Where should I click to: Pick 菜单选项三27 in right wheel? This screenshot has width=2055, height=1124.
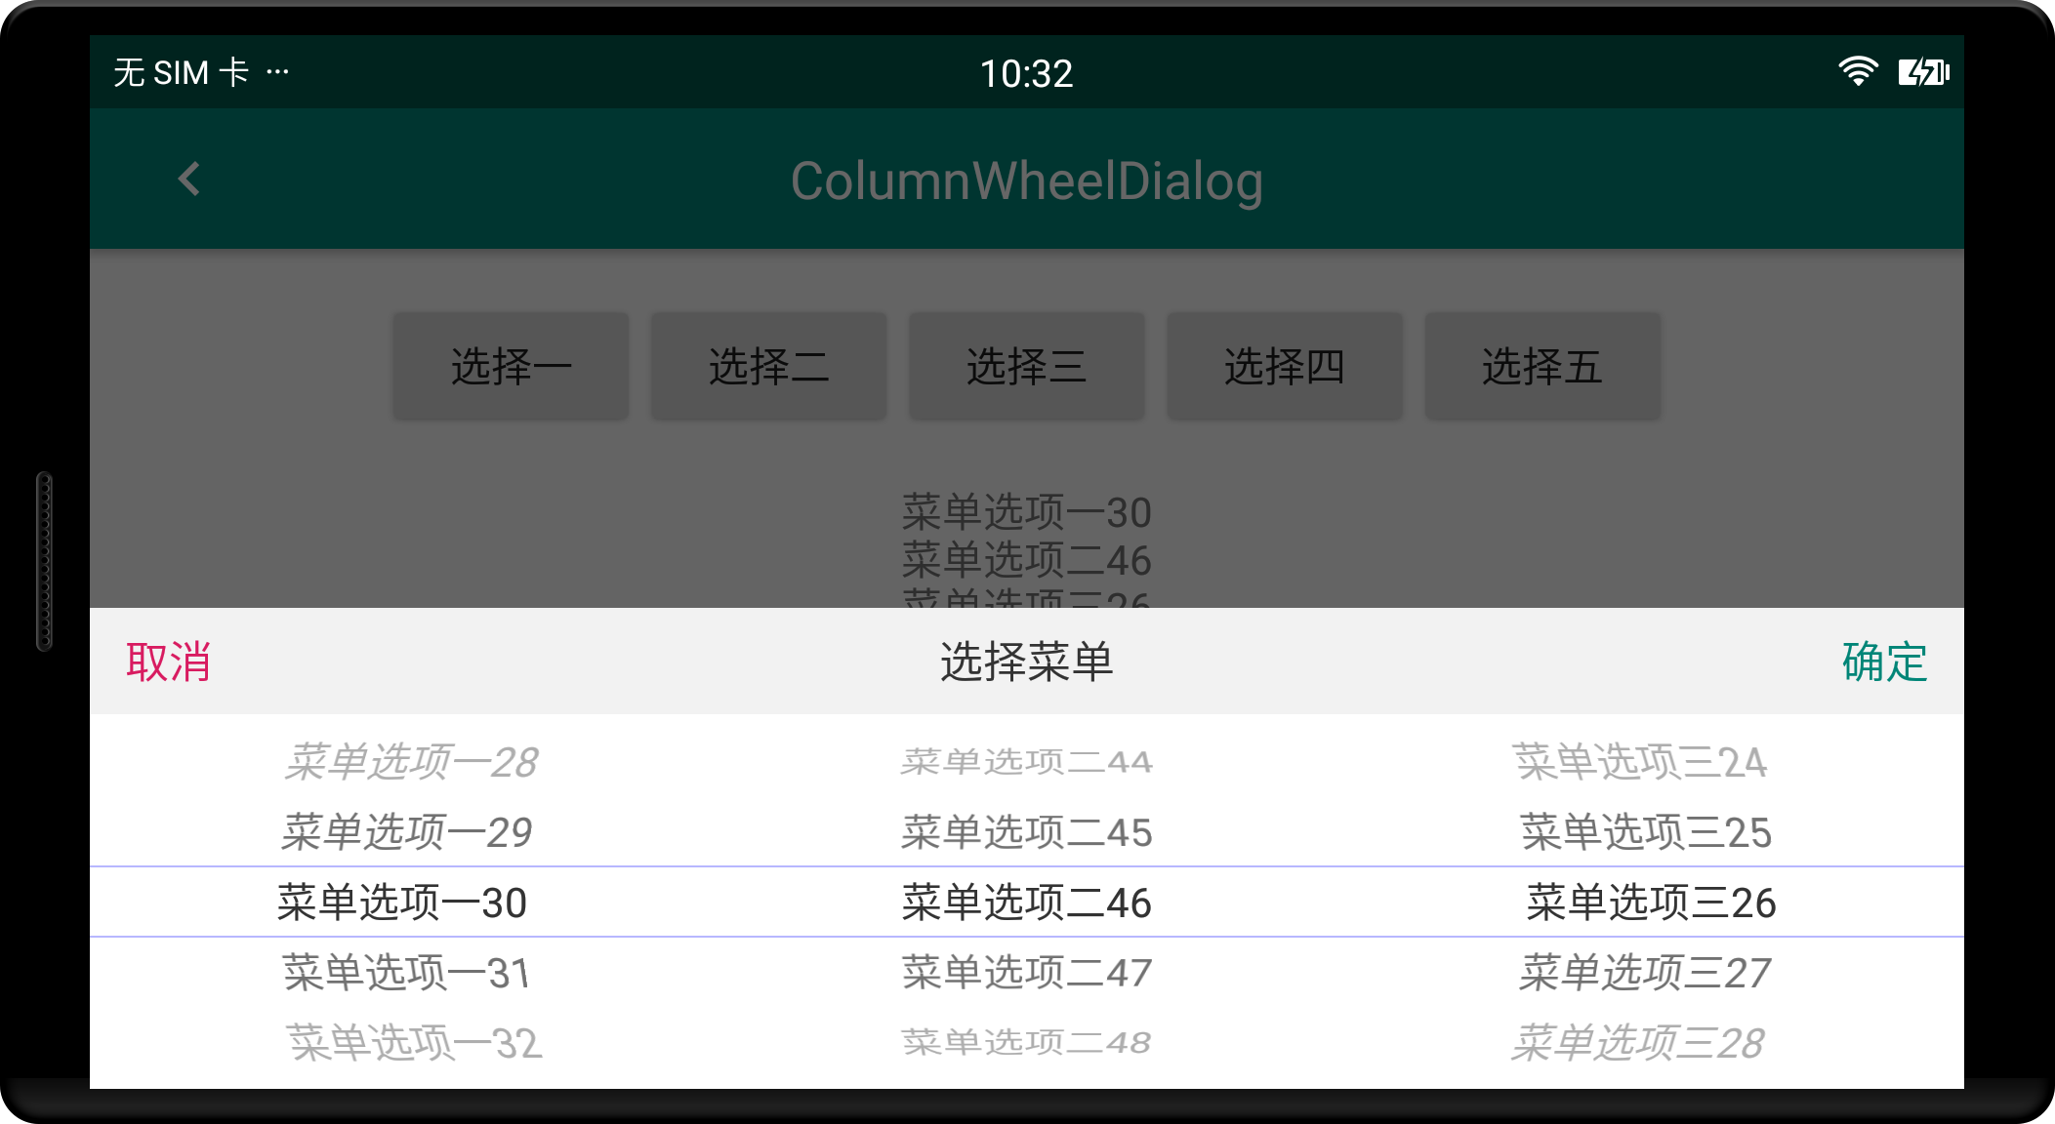click(1645, 973)
